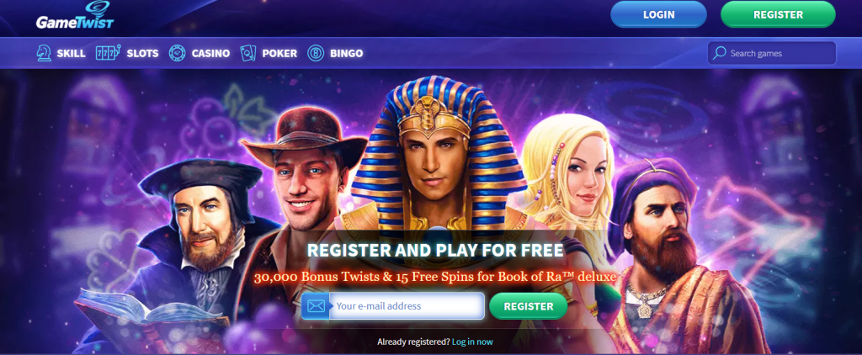Click the casino chip icon
Viewport: 862px width, 355px height.
coord(177,53)
